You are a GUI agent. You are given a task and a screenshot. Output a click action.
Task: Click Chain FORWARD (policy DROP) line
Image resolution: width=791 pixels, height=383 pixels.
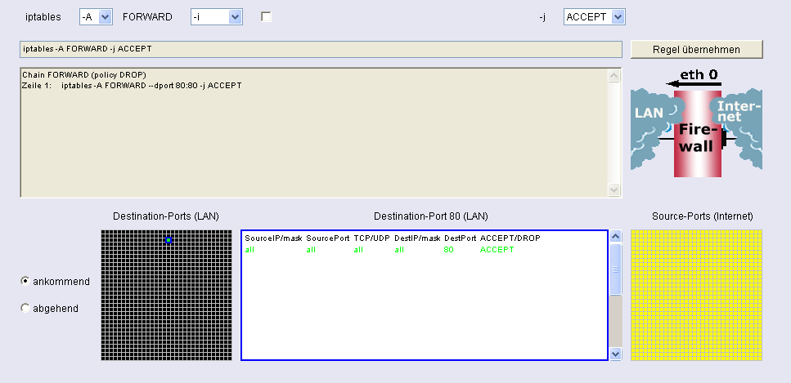(x=84, y=75)
